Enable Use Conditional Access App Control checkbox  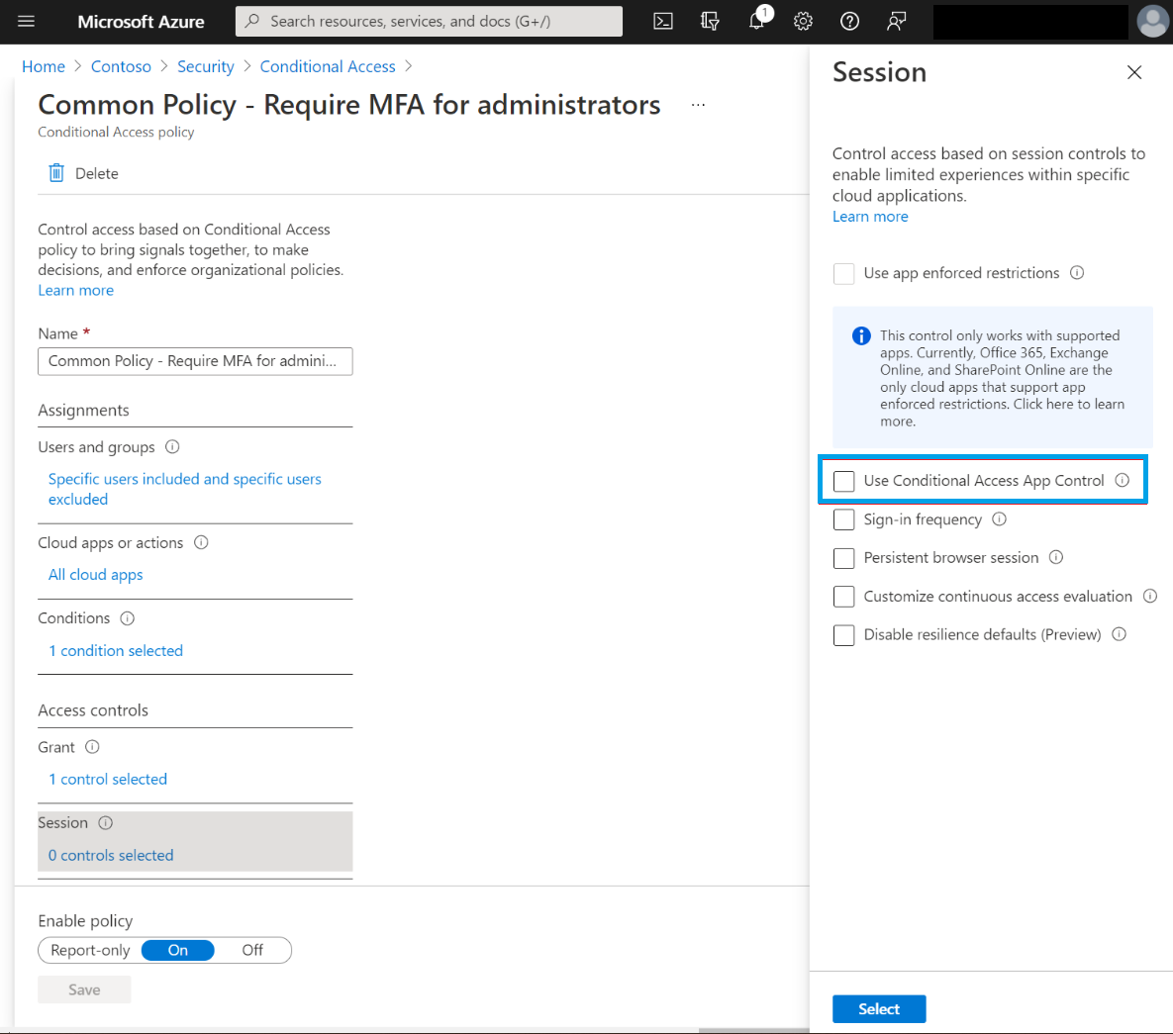pyautogui.click(x=844, y=481)
